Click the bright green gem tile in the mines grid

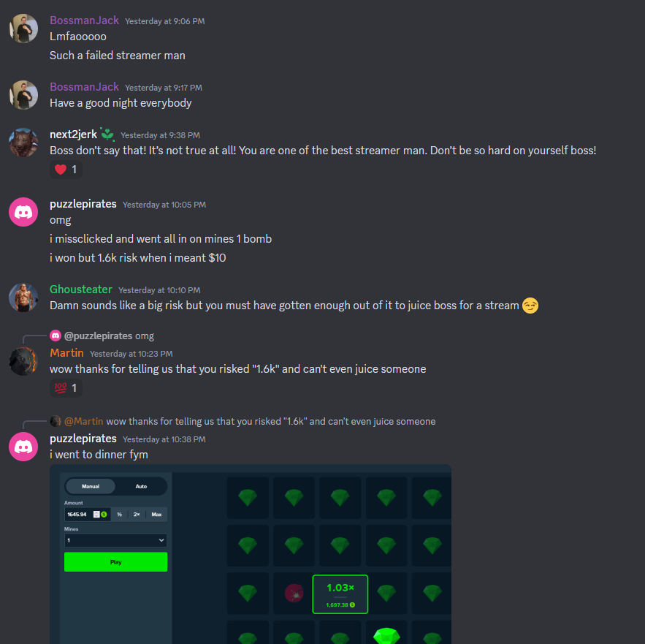click(386, 633)
